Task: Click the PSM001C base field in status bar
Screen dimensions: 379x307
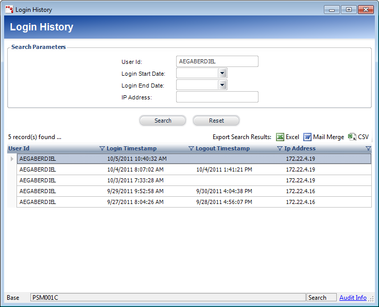Action: tap(168, 297)
